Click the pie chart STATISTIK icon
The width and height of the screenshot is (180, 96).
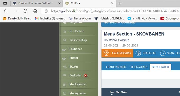point(138,53)
